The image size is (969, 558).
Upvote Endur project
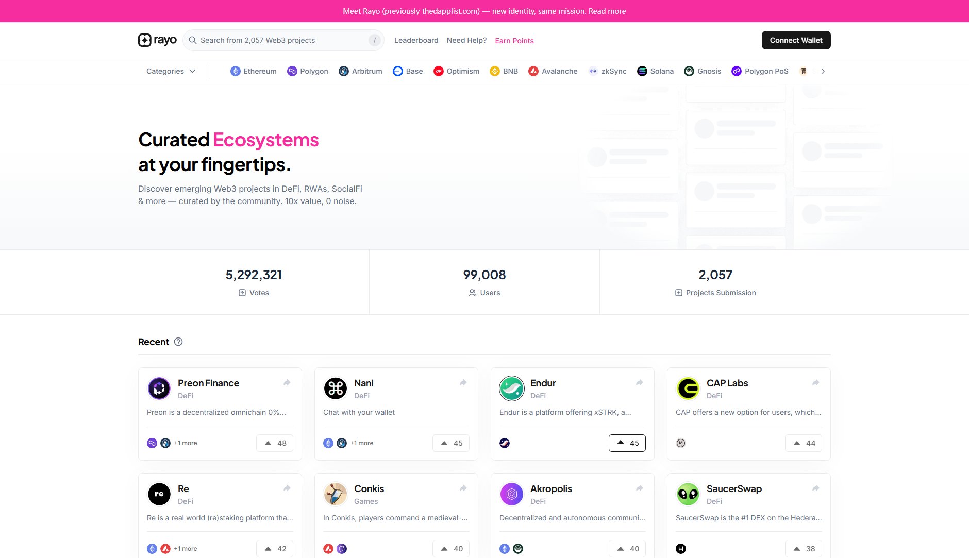(x=627, y=443)
